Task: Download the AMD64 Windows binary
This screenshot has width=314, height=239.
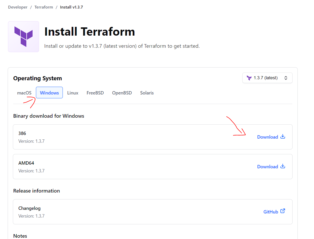Action: click(x=271, y=167)
